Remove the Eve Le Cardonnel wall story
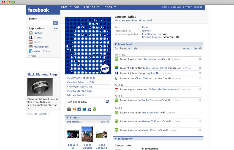This screenshot has height=150, width=234. pos(200,100)
